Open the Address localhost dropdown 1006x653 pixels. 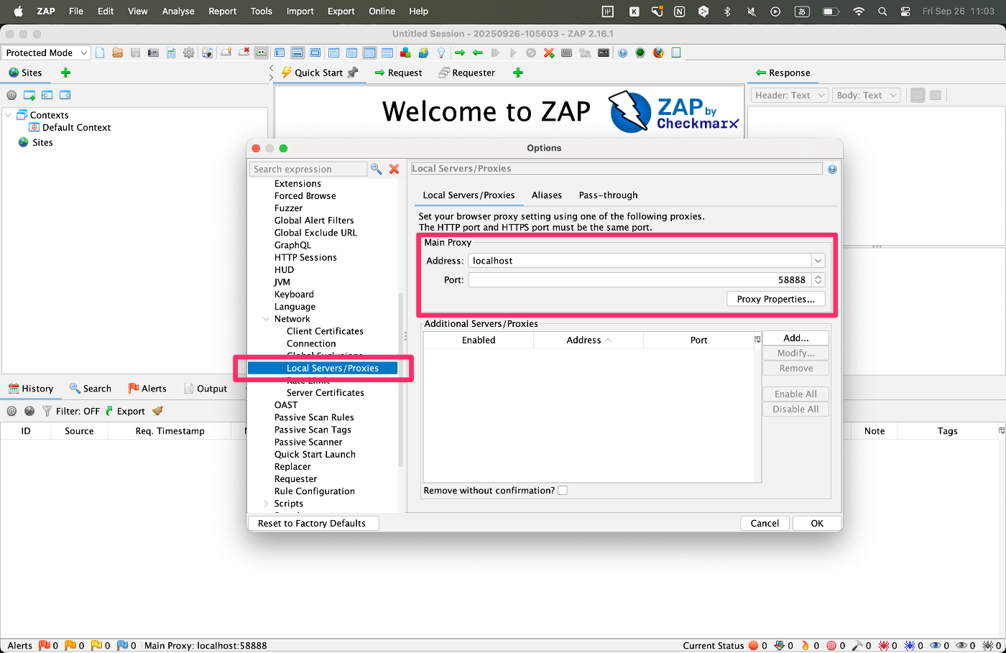pos(818,261)
